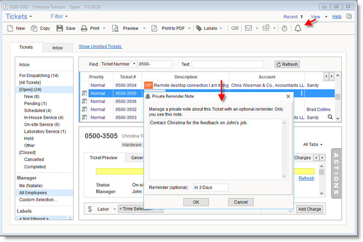Create a new ticket with New icon
Viewport: 363px width, 242px height.
tap(15, 28)
